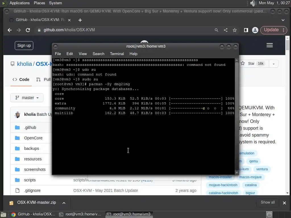291x218 pixels.
Task: Close the Chrome downloads bar
Action: 284,203
